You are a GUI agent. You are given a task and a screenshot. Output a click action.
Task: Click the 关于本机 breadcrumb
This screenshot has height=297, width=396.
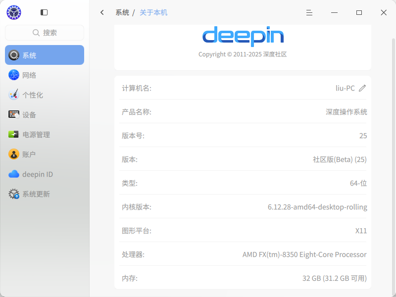(153, 12)
